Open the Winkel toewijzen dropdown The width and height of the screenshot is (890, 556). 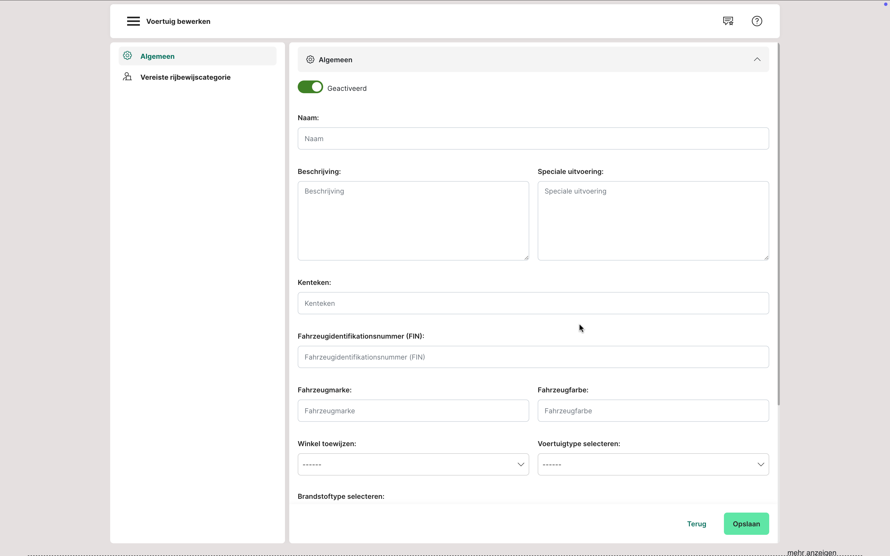413,464
